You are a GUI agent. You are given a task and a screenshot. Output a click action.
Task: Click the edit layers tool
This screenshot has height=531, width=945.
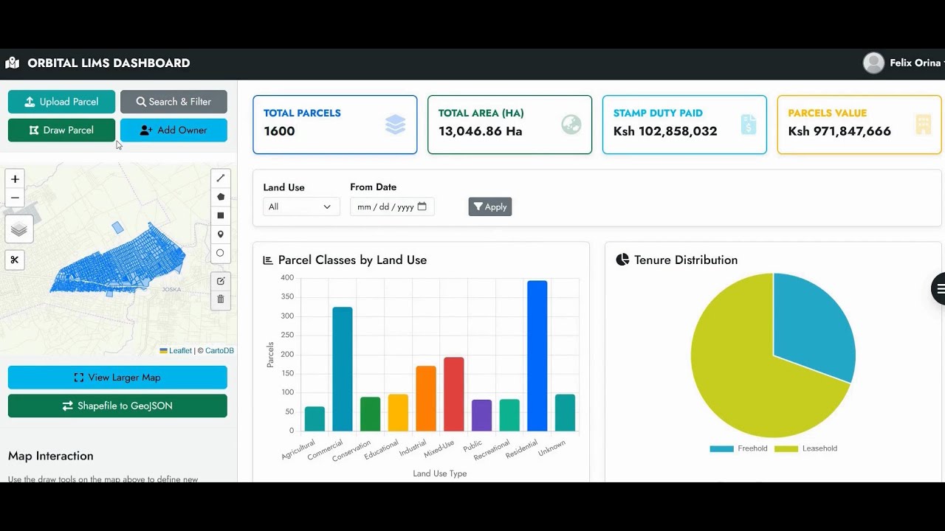220,281
